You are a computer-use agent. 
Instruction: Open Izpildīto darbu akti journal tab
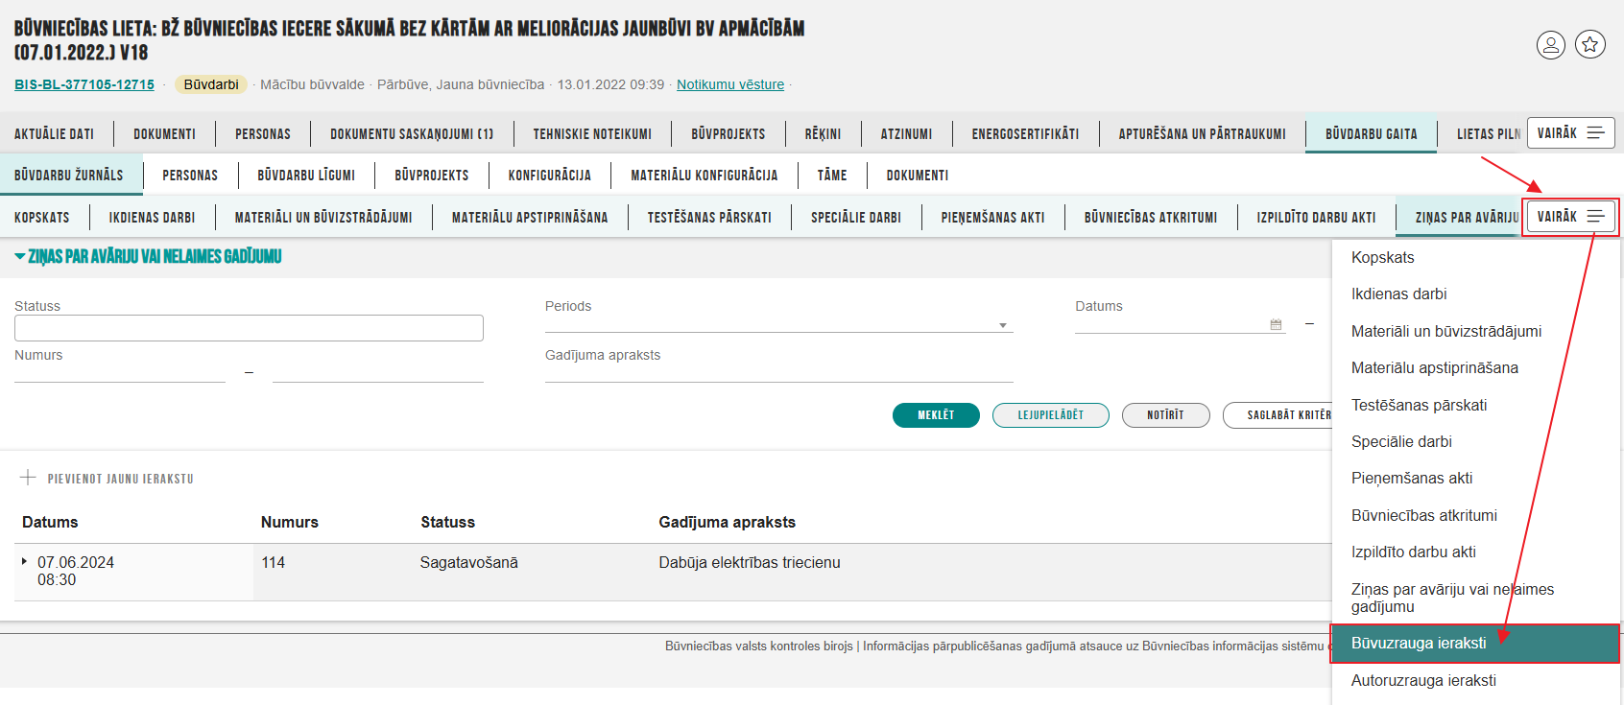tap(1316, 218)
